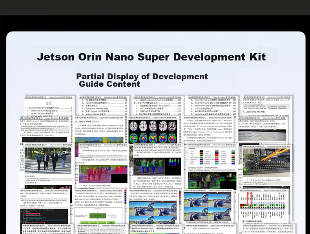Open the GPIO pin header diagram page
The image size is (310, 234).
pos(263,206)
